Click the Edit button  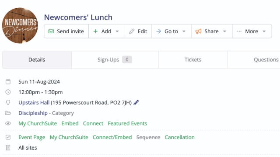coord(138,31)
